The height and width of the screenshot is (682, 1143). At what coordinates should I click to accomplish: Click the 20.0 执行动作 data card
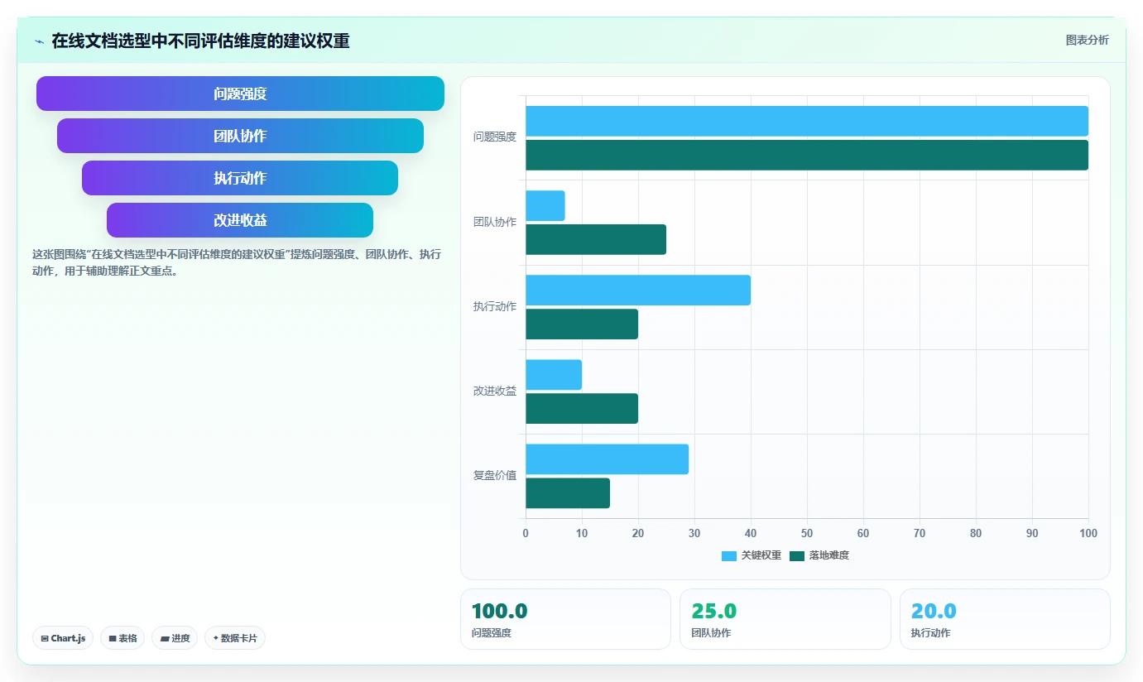tap(1005, 619)
